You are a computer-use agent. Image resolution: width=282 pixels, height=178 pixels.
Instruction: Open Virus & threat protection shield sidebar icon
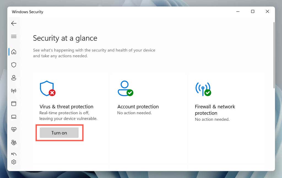pyautogui.click(x=14, y=65)
